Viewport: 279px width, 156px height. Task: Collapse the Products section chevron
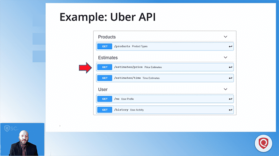[x=226, y=37]
